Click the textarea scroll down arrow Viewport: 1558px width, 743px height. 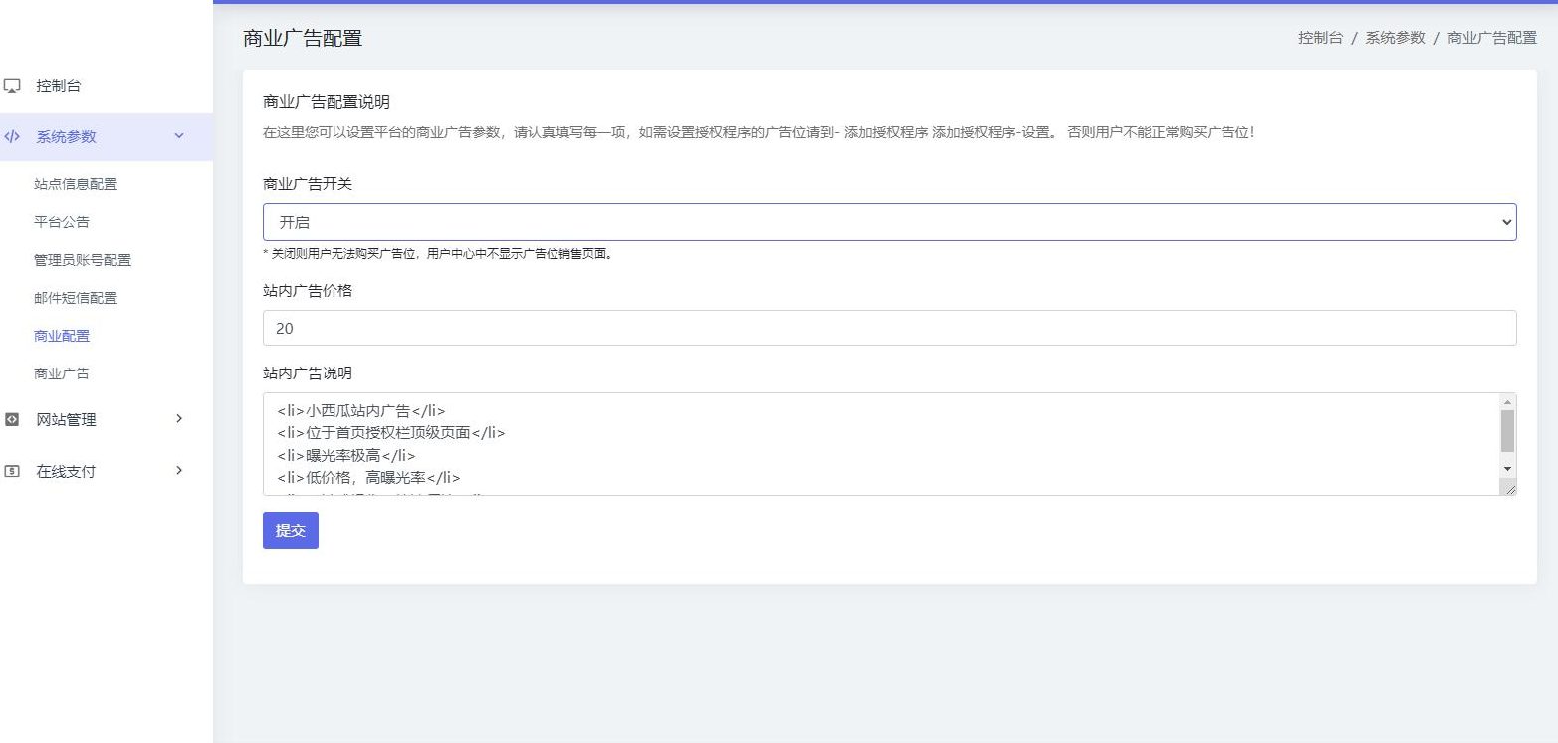(1507, 468)
